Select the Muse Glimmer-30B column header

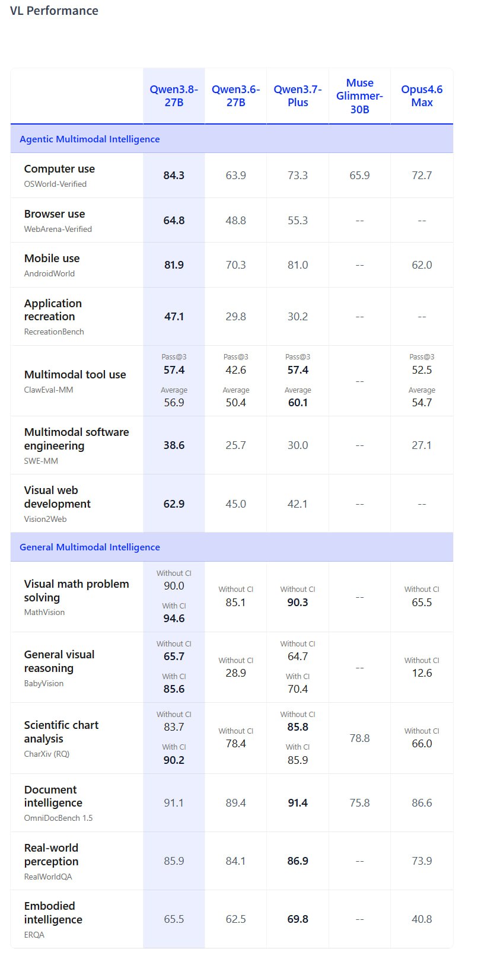click(x=359, y=96)
